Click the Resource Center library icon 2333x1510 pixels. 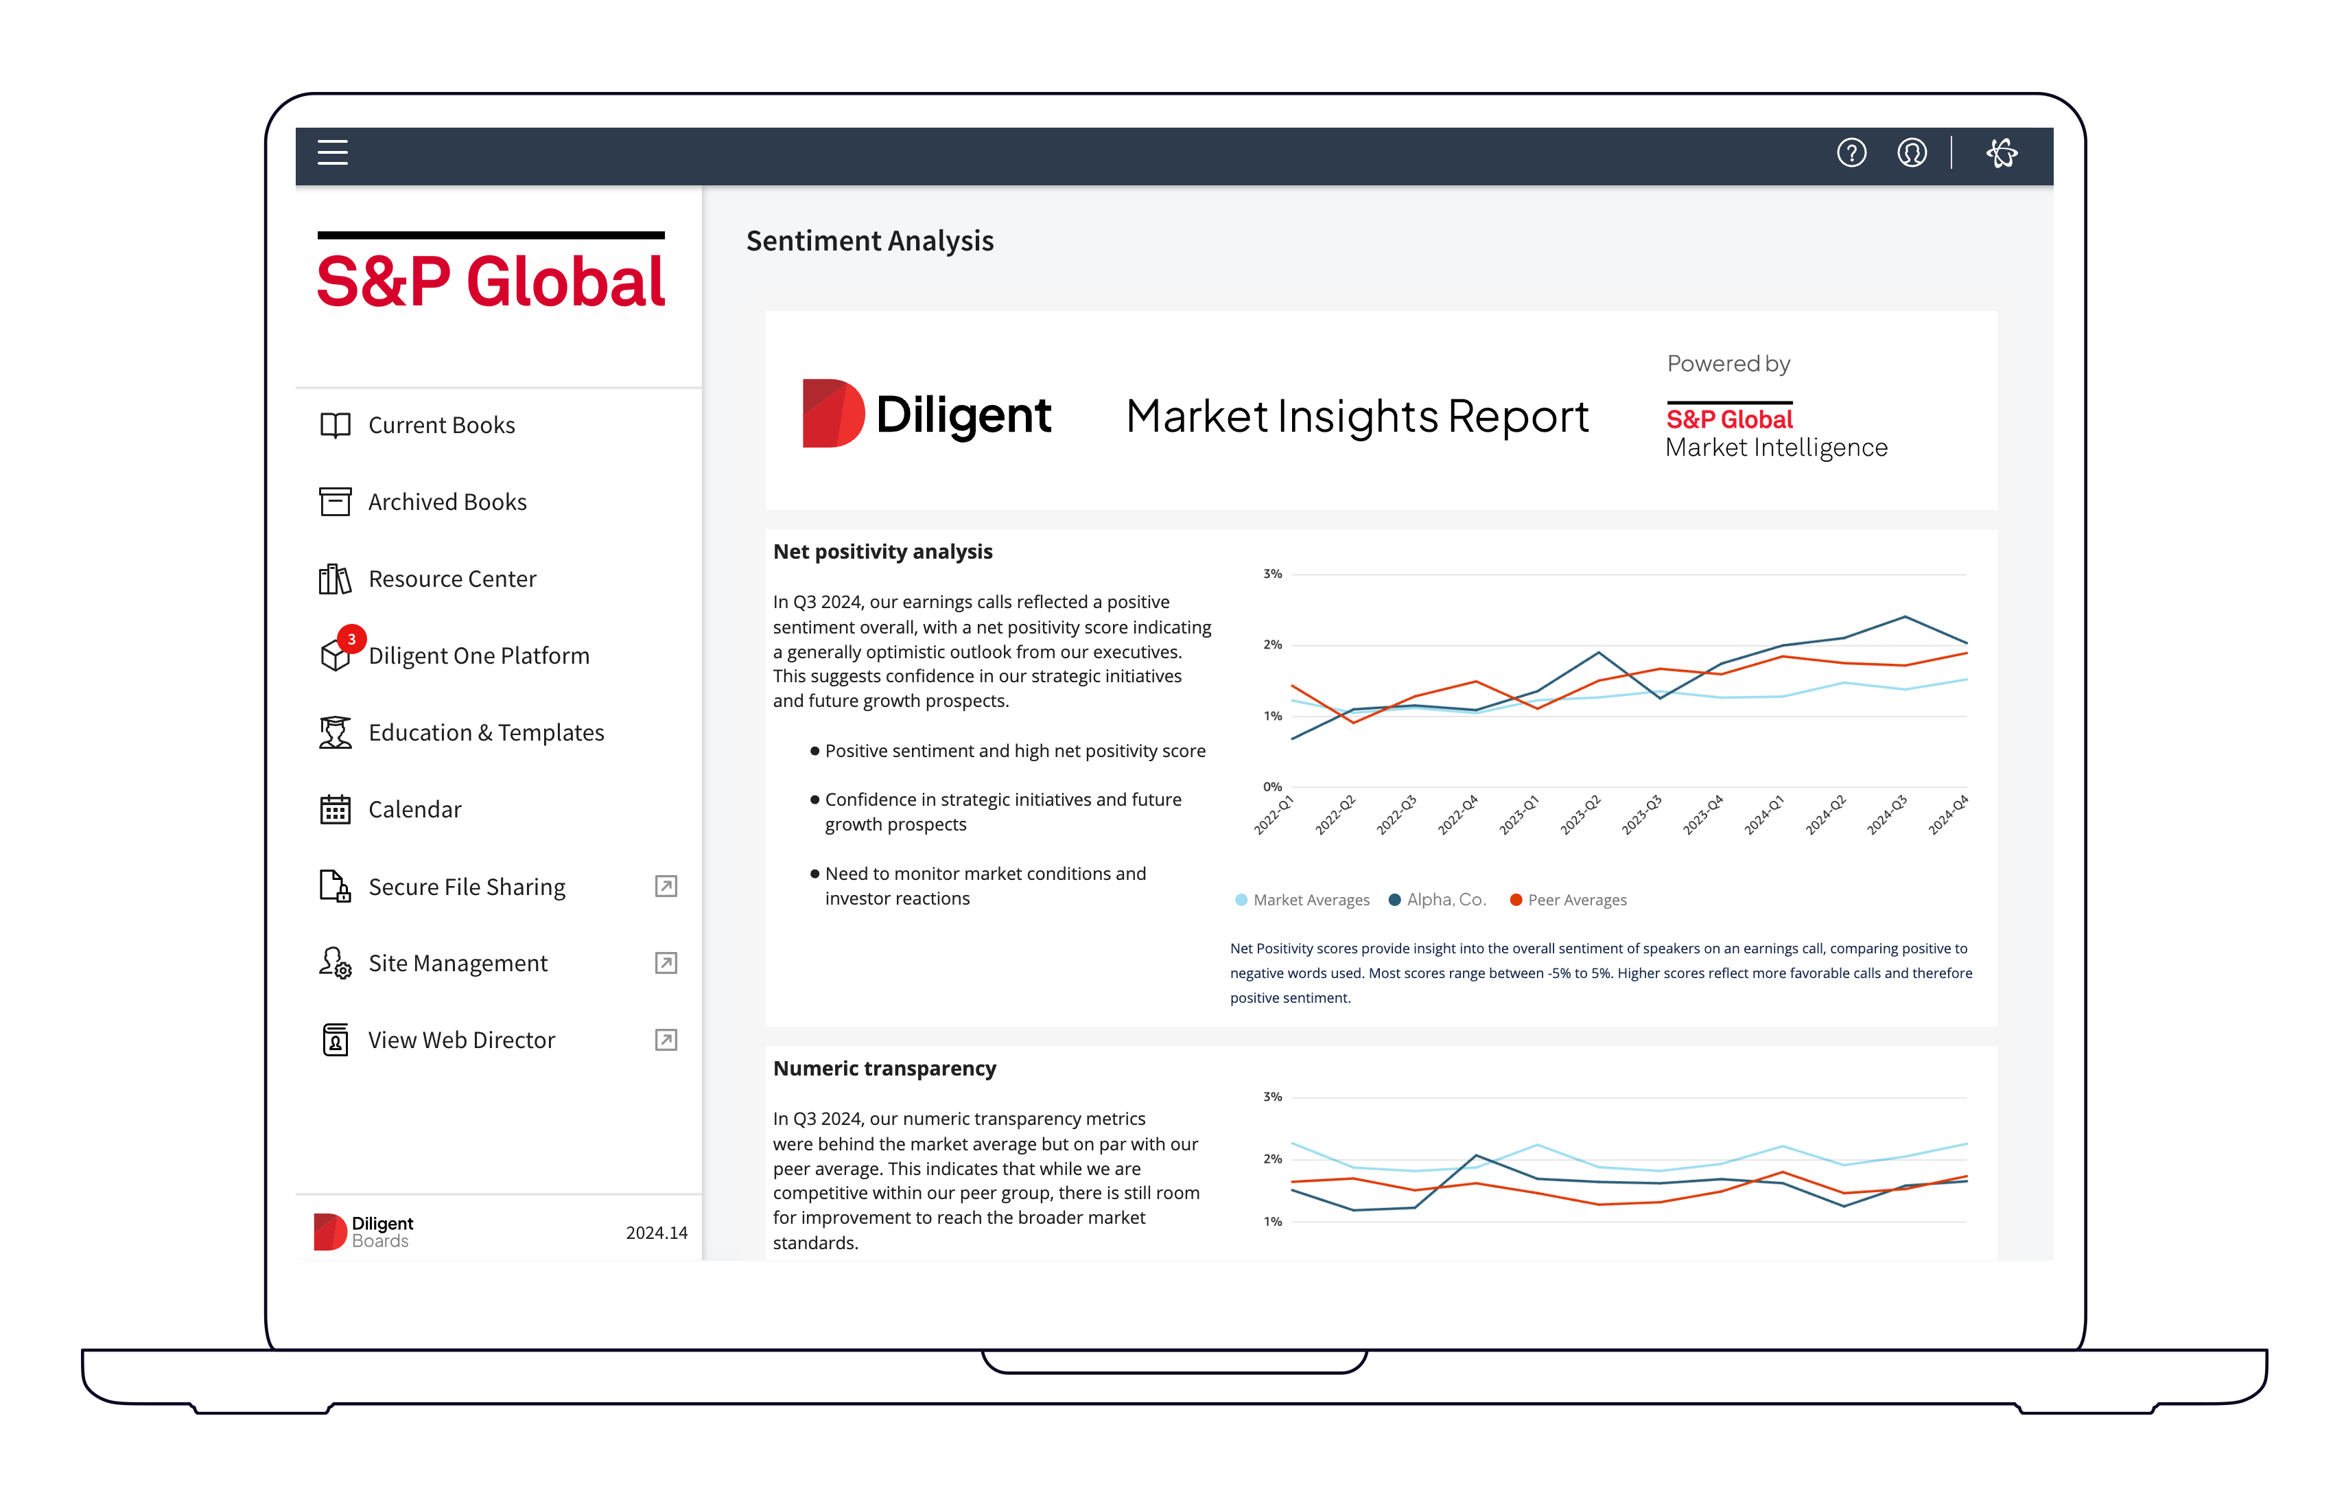(336, 579)
